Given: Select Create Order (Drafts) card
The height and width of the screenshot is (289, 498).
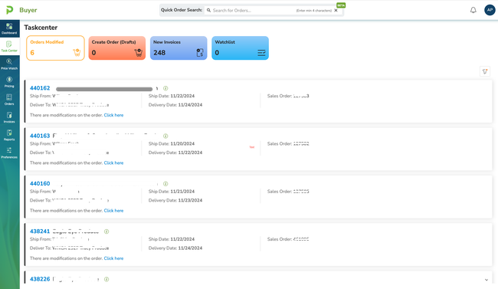Looking at the screenshot, I should [117, 48].
